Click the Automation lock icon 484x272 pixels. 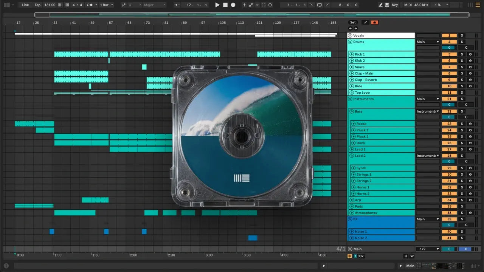[x=374, y=22]
